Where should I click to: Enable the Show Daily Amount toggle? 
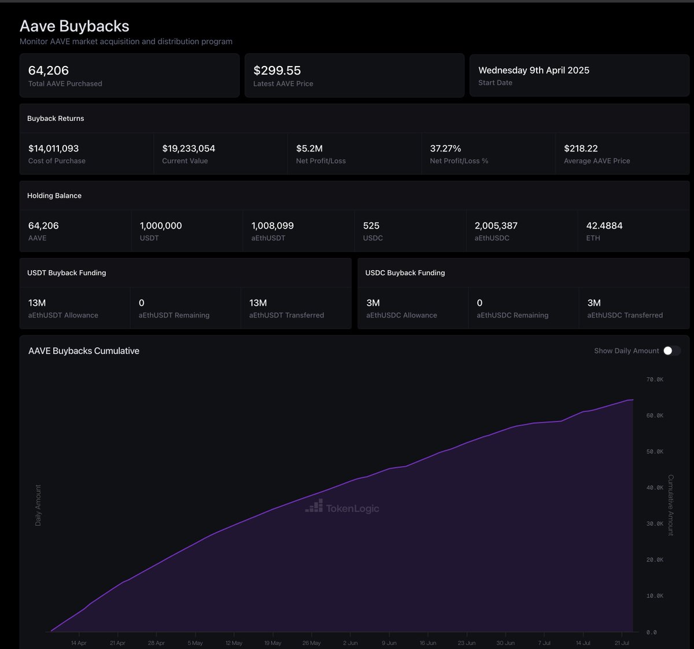(672, 351)
